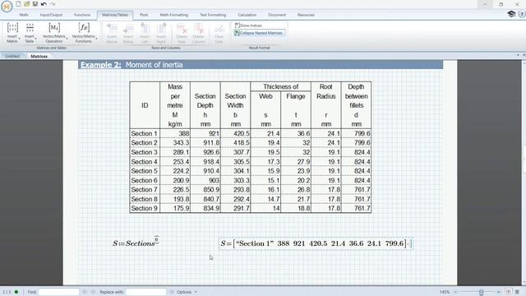
Task: Open the Resources ribbon tab
Action: 306,15
